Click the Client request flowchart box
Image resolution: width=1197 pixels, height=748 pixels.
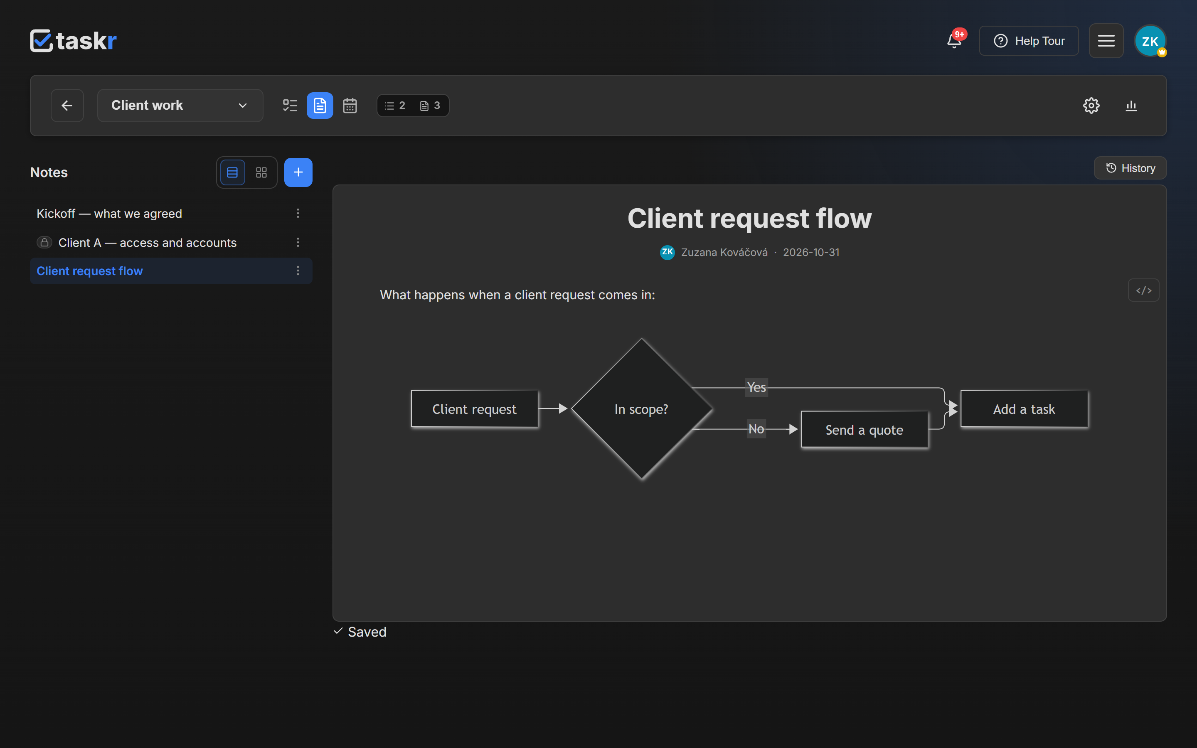(x=475, y=409)
